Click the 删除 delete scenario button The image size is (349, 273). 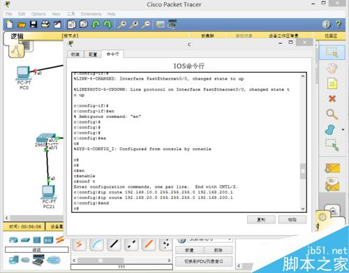tap(218, 250)
